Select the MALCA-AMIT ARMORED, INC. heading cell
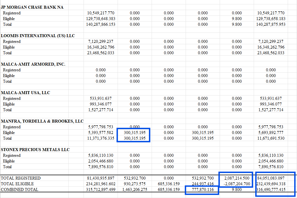Image resolution: width=297 pixels, height=198 pixels. click(x=33, y=64)
